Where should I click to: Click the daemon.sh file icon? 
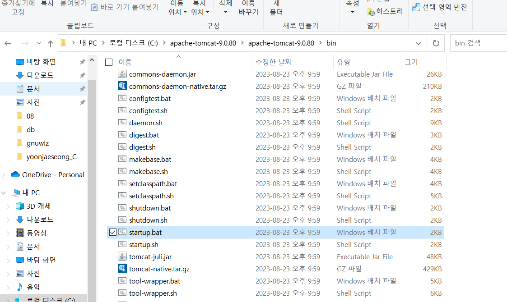coord(122,123)
